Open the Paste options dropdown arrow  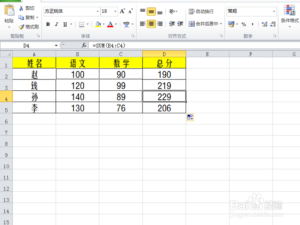[x=9, y=27]
